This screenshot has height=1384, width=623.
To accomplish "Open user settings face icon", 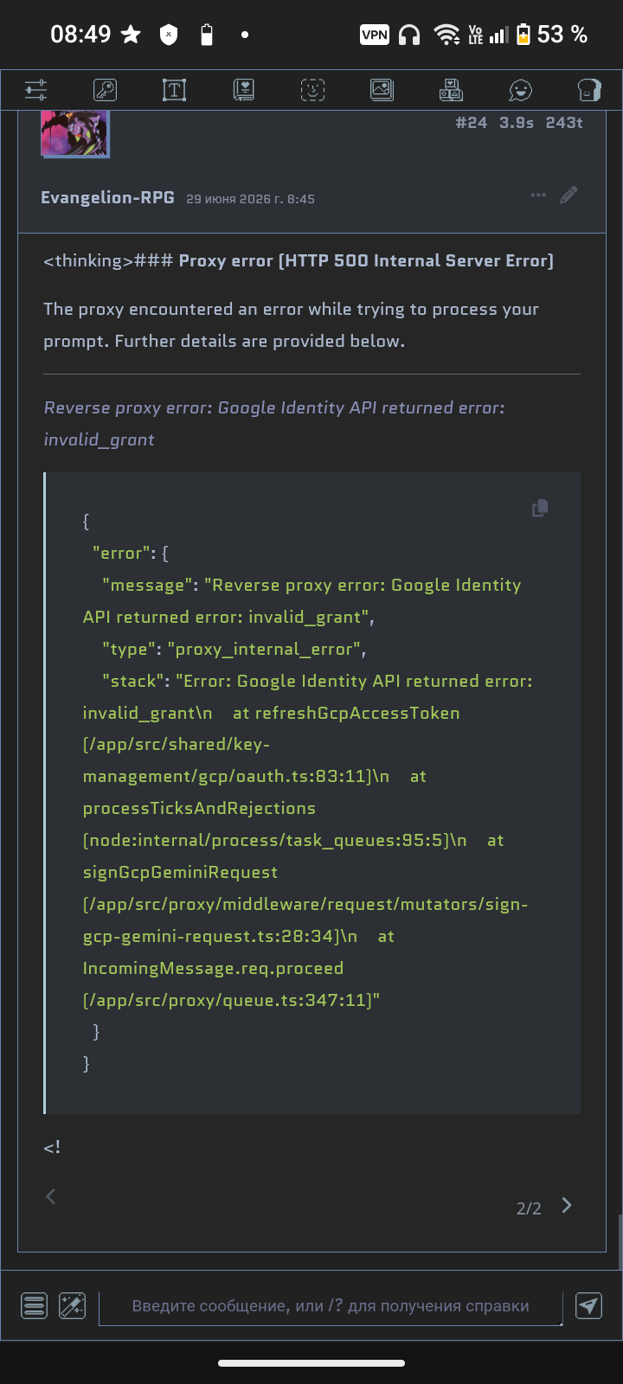I will (x=312, y=90).
